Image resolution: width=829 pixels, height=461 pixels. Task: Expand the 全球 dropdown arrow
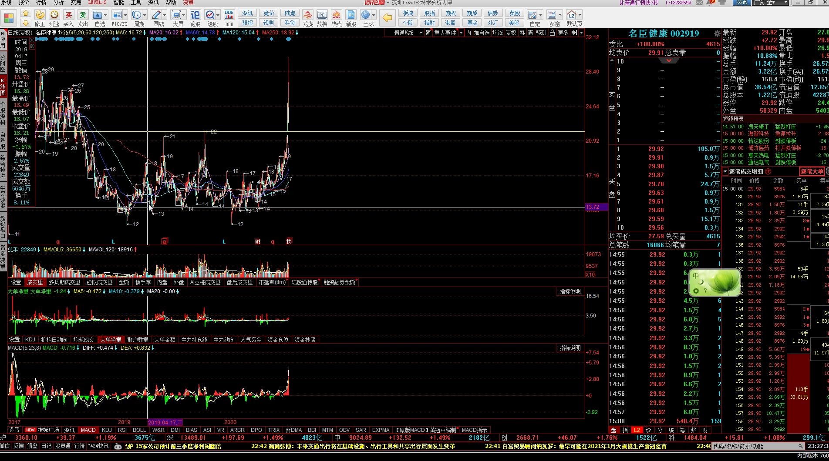pos(374,15)
